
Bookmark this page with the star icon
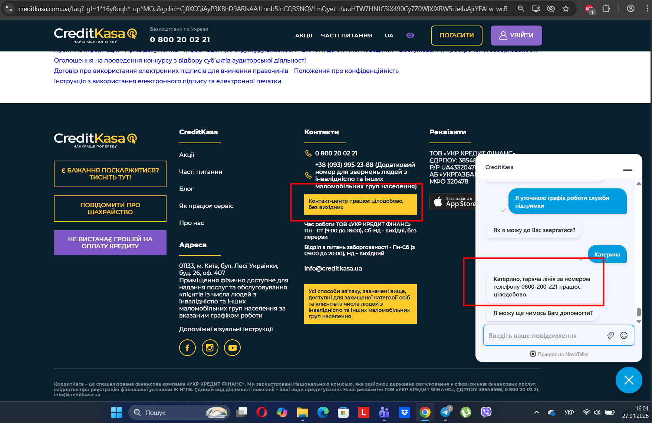tap(566, 9)
